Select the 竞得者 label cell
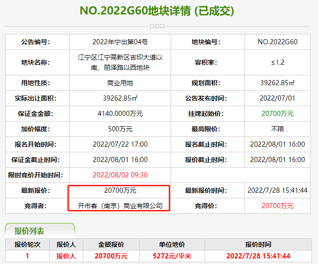The width and height of the screenshot is (318, 264). pyautogui.click(x=37, y=206)
